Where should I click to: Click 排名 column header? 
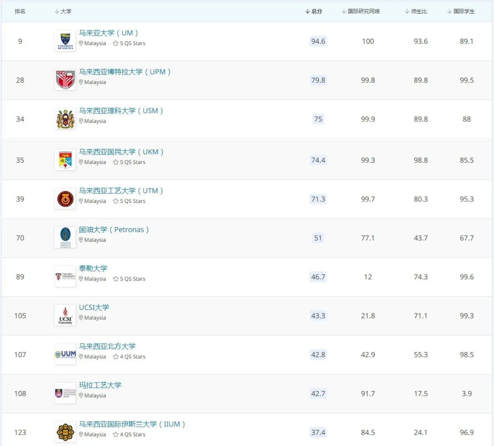click(x=20, y=11)
